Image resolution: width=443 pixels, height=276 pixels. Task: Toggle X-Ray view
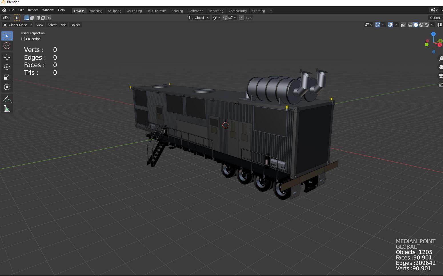pyautogui.click(x=403, y=25)
